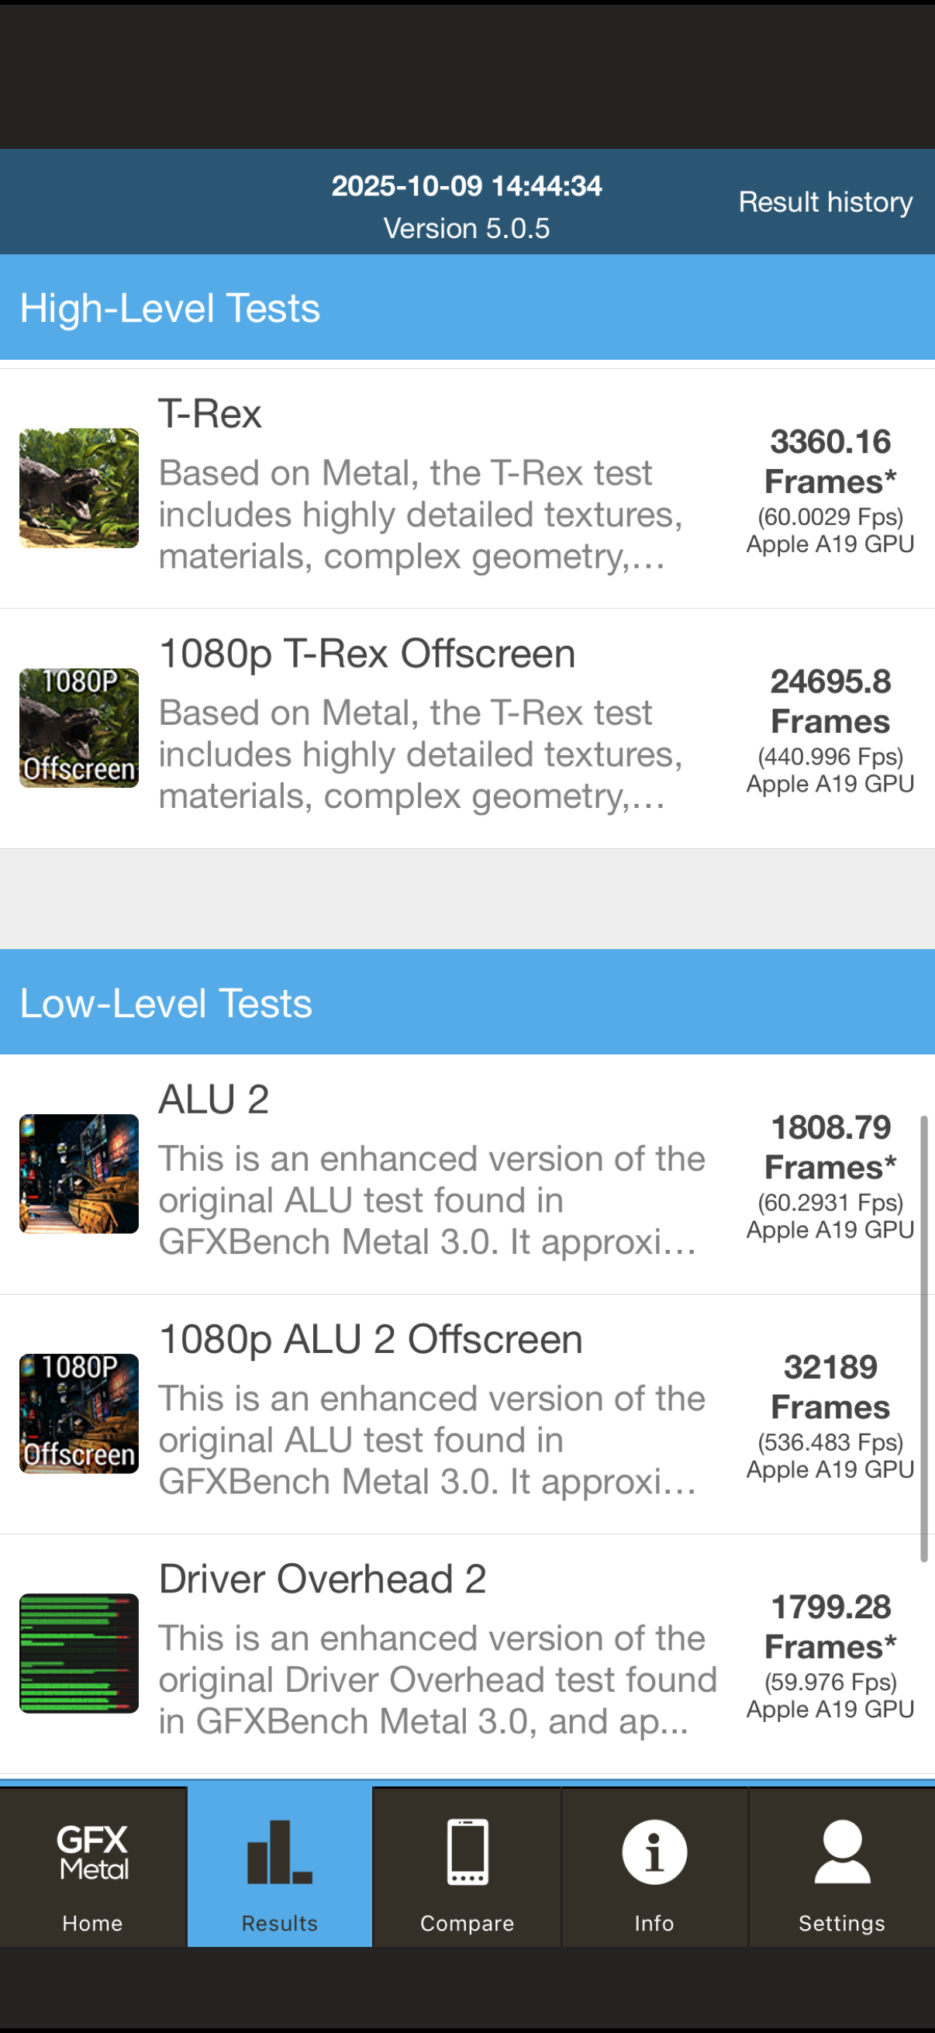Tap the 1080p T-Rex Offscreen thumbnail
Image resolution: width=935 pixels, height=2033 pixels.
click(x=79, y=727)
